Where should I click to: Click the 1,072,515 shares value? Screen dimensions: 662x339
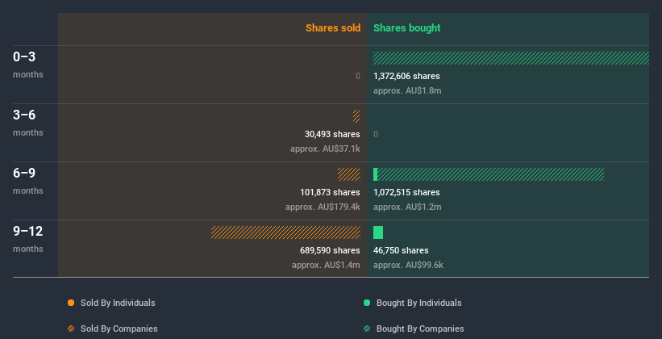406,192
